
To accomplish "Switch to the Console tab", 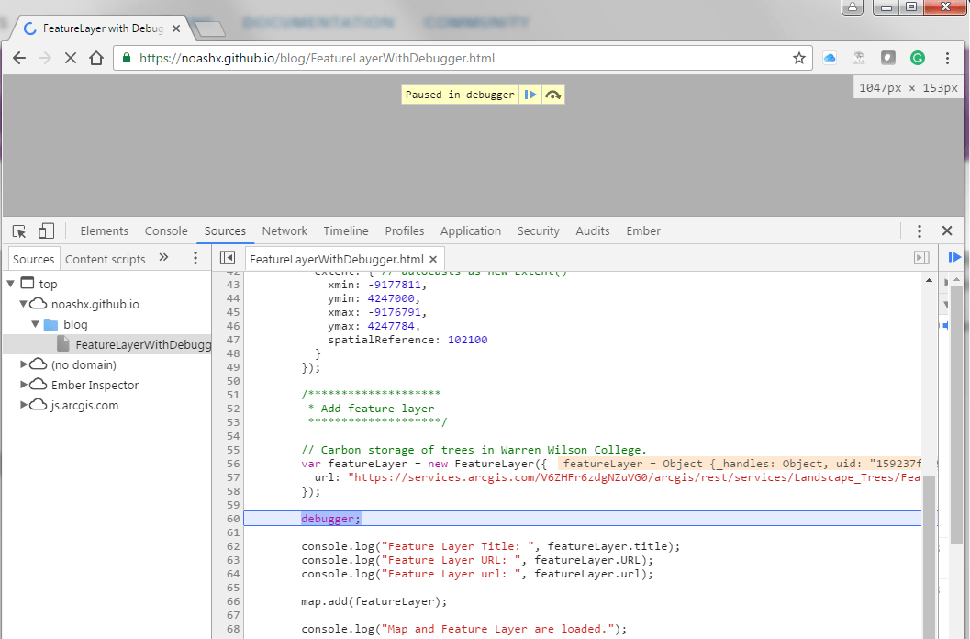I will point(166,231).
